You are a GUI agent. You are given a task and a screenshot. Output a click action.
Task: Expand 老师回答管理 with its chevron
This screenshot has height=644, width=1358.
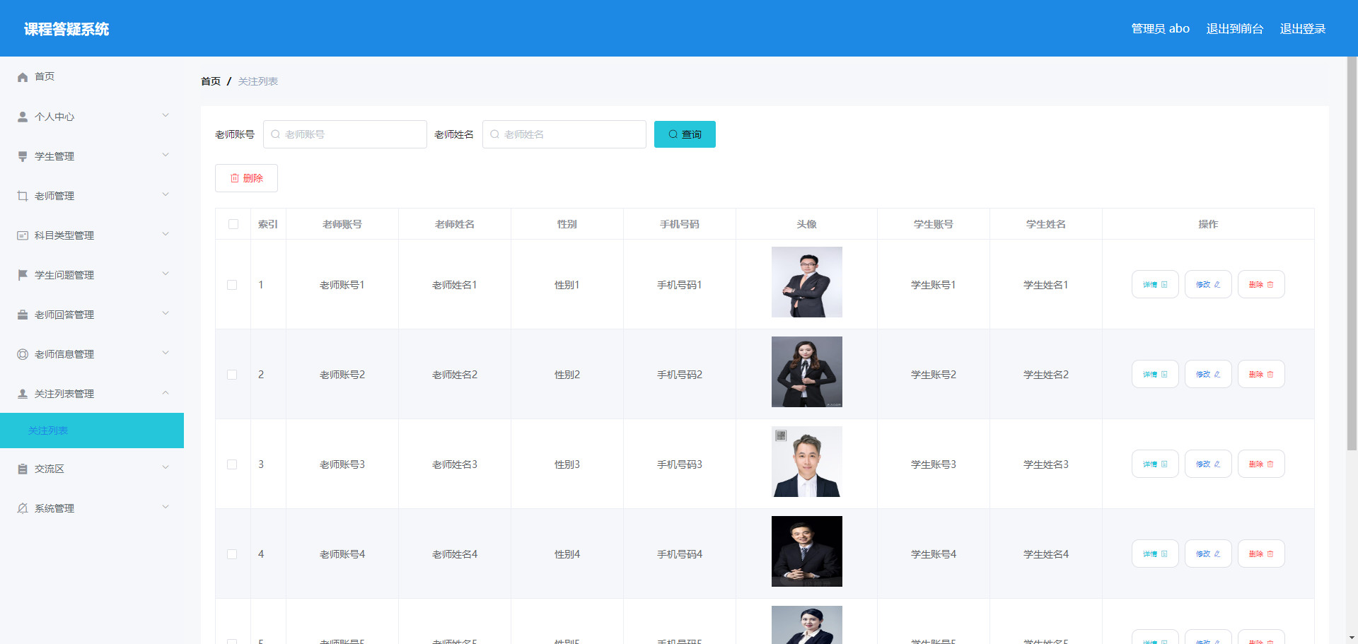coord(166,313)
